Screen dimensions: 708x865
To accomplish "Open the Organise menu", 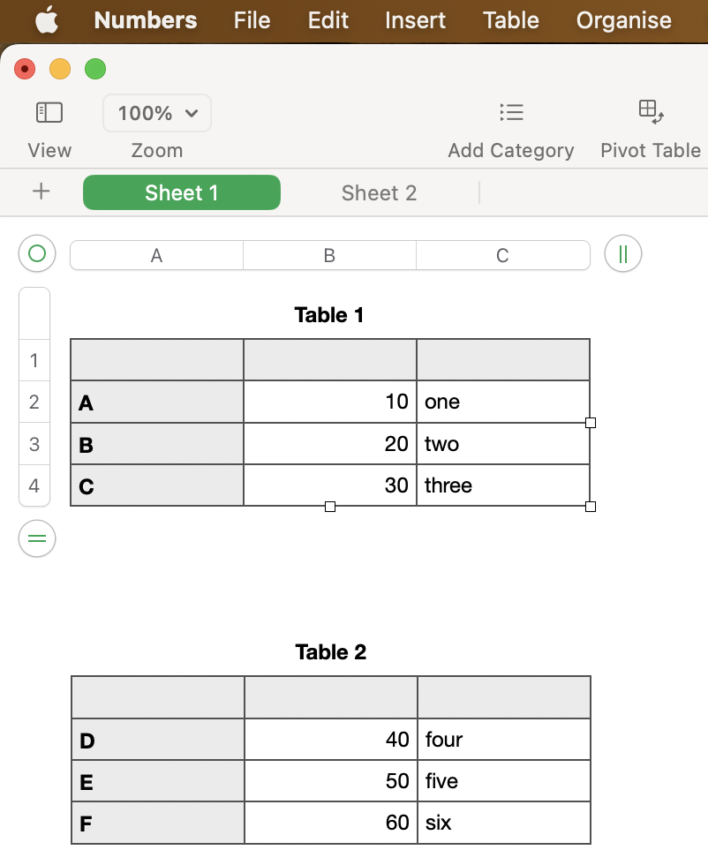I will coord(623,20).
